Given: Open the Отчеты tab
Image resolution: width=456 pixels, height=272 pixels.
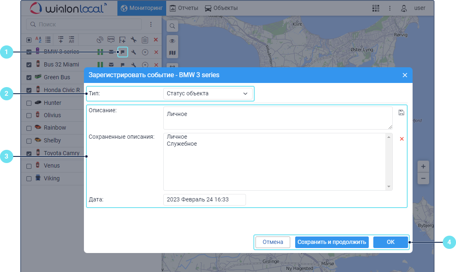Looking at the screenshot, I should click(184, 8).
